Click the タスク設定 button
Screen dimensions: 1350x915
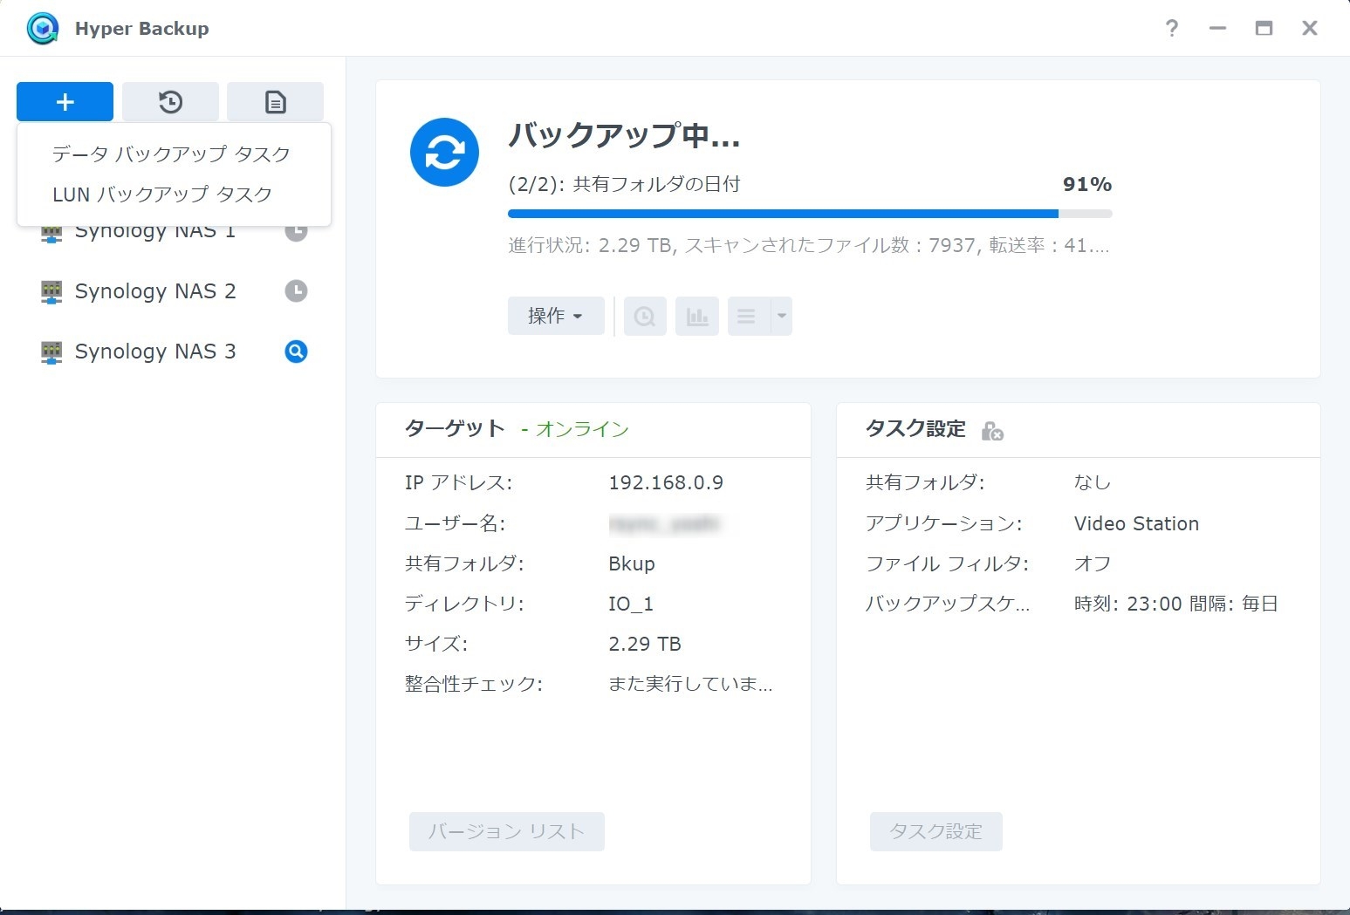(x=935, y=832)
